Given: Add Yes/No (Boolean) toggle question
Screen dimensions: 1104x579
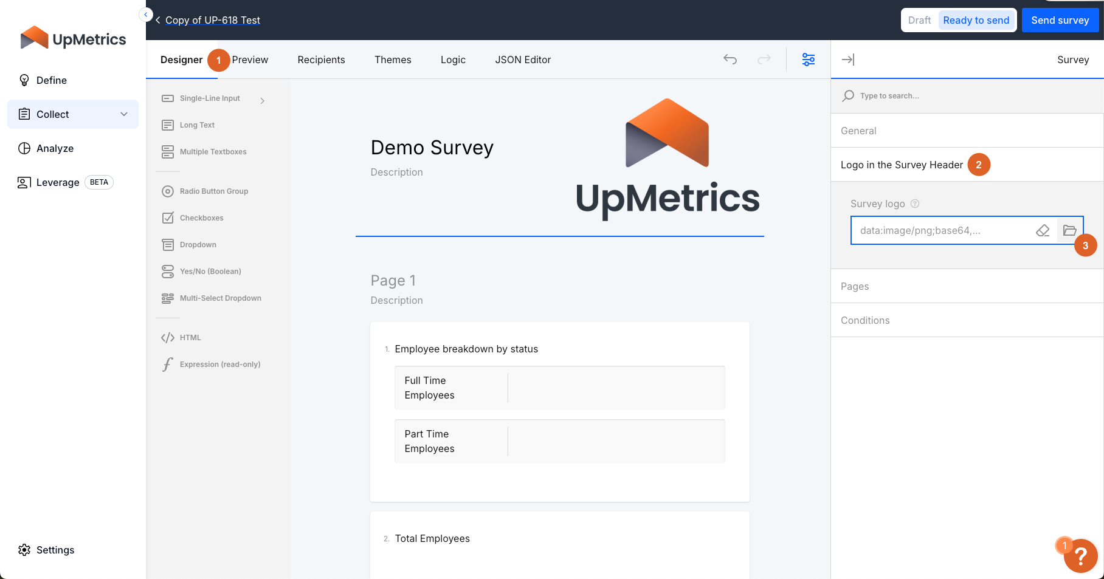Looking at the screenshot, I should point(210,272).
